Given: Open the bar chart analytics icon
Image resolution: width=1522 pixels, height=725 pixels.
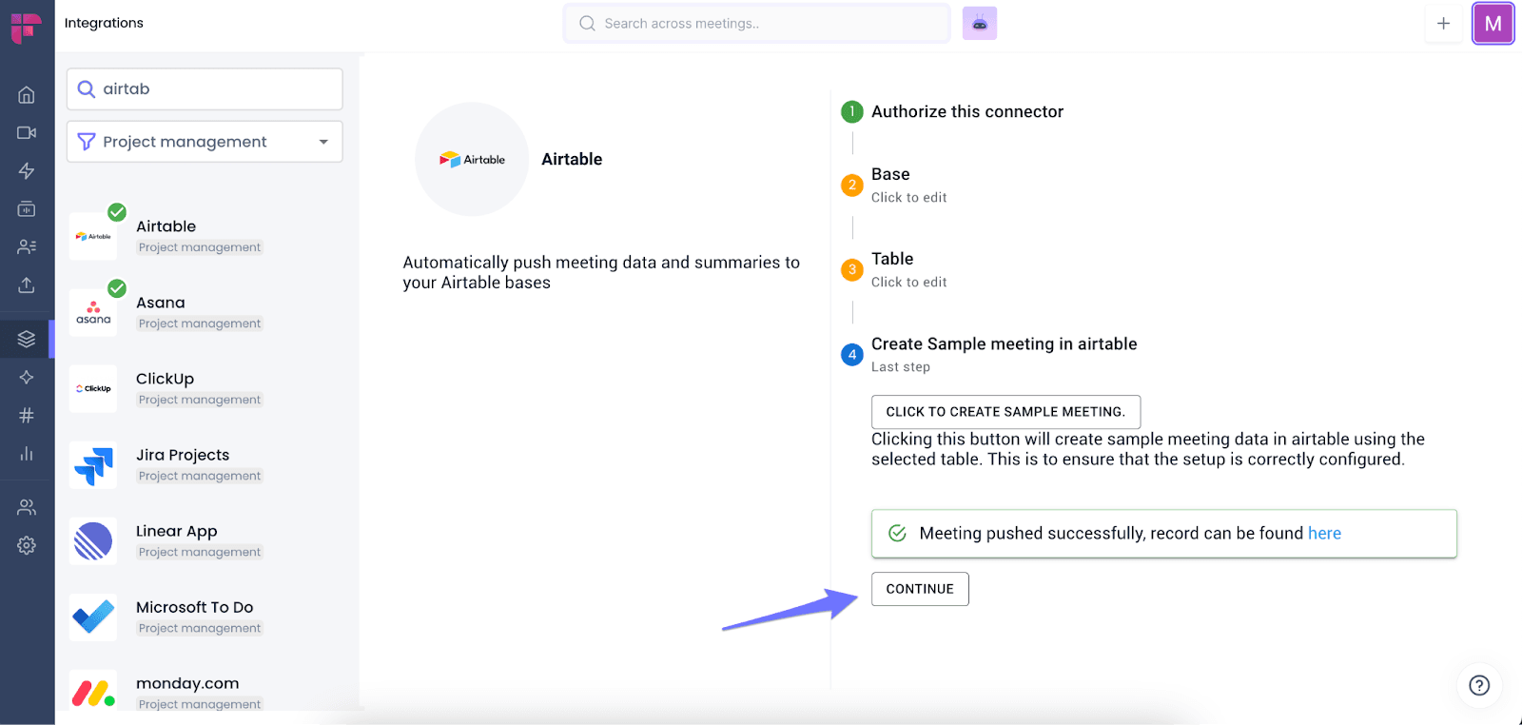Looking at the screenshot, I should coord(27,454).
